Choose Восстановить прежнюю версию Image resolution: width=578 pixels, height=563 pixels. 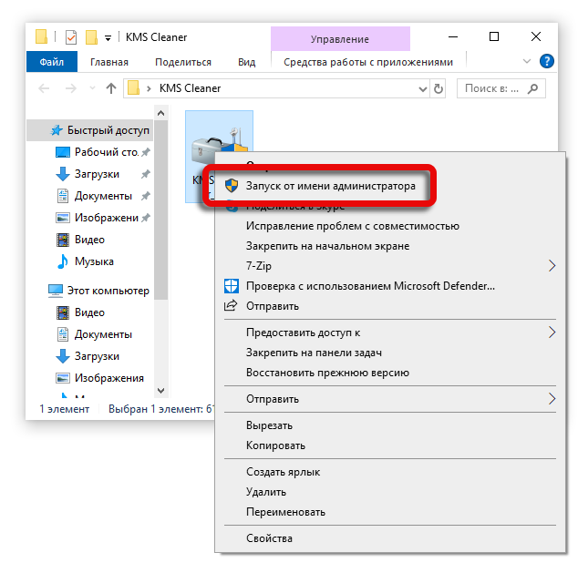click(327, 373)
